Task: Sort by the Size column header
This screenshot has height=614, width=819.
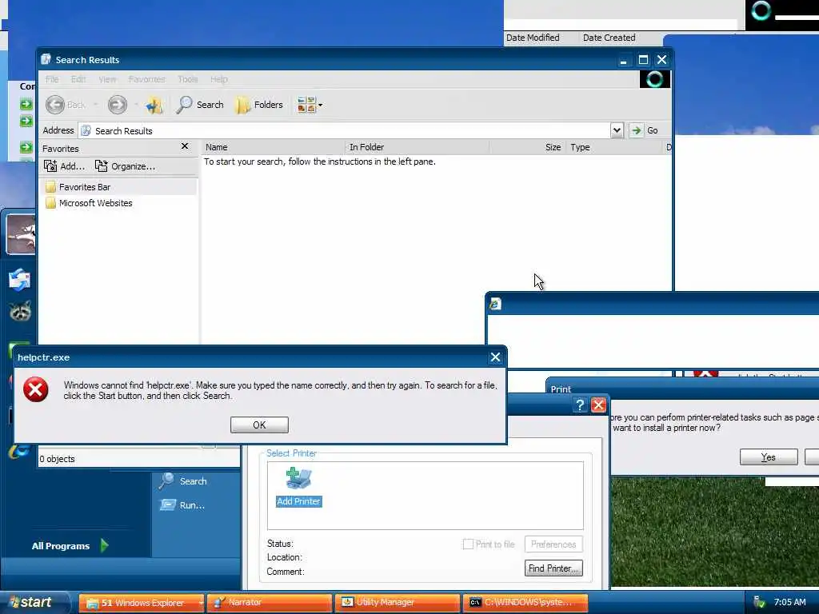Action: (528, 147)
